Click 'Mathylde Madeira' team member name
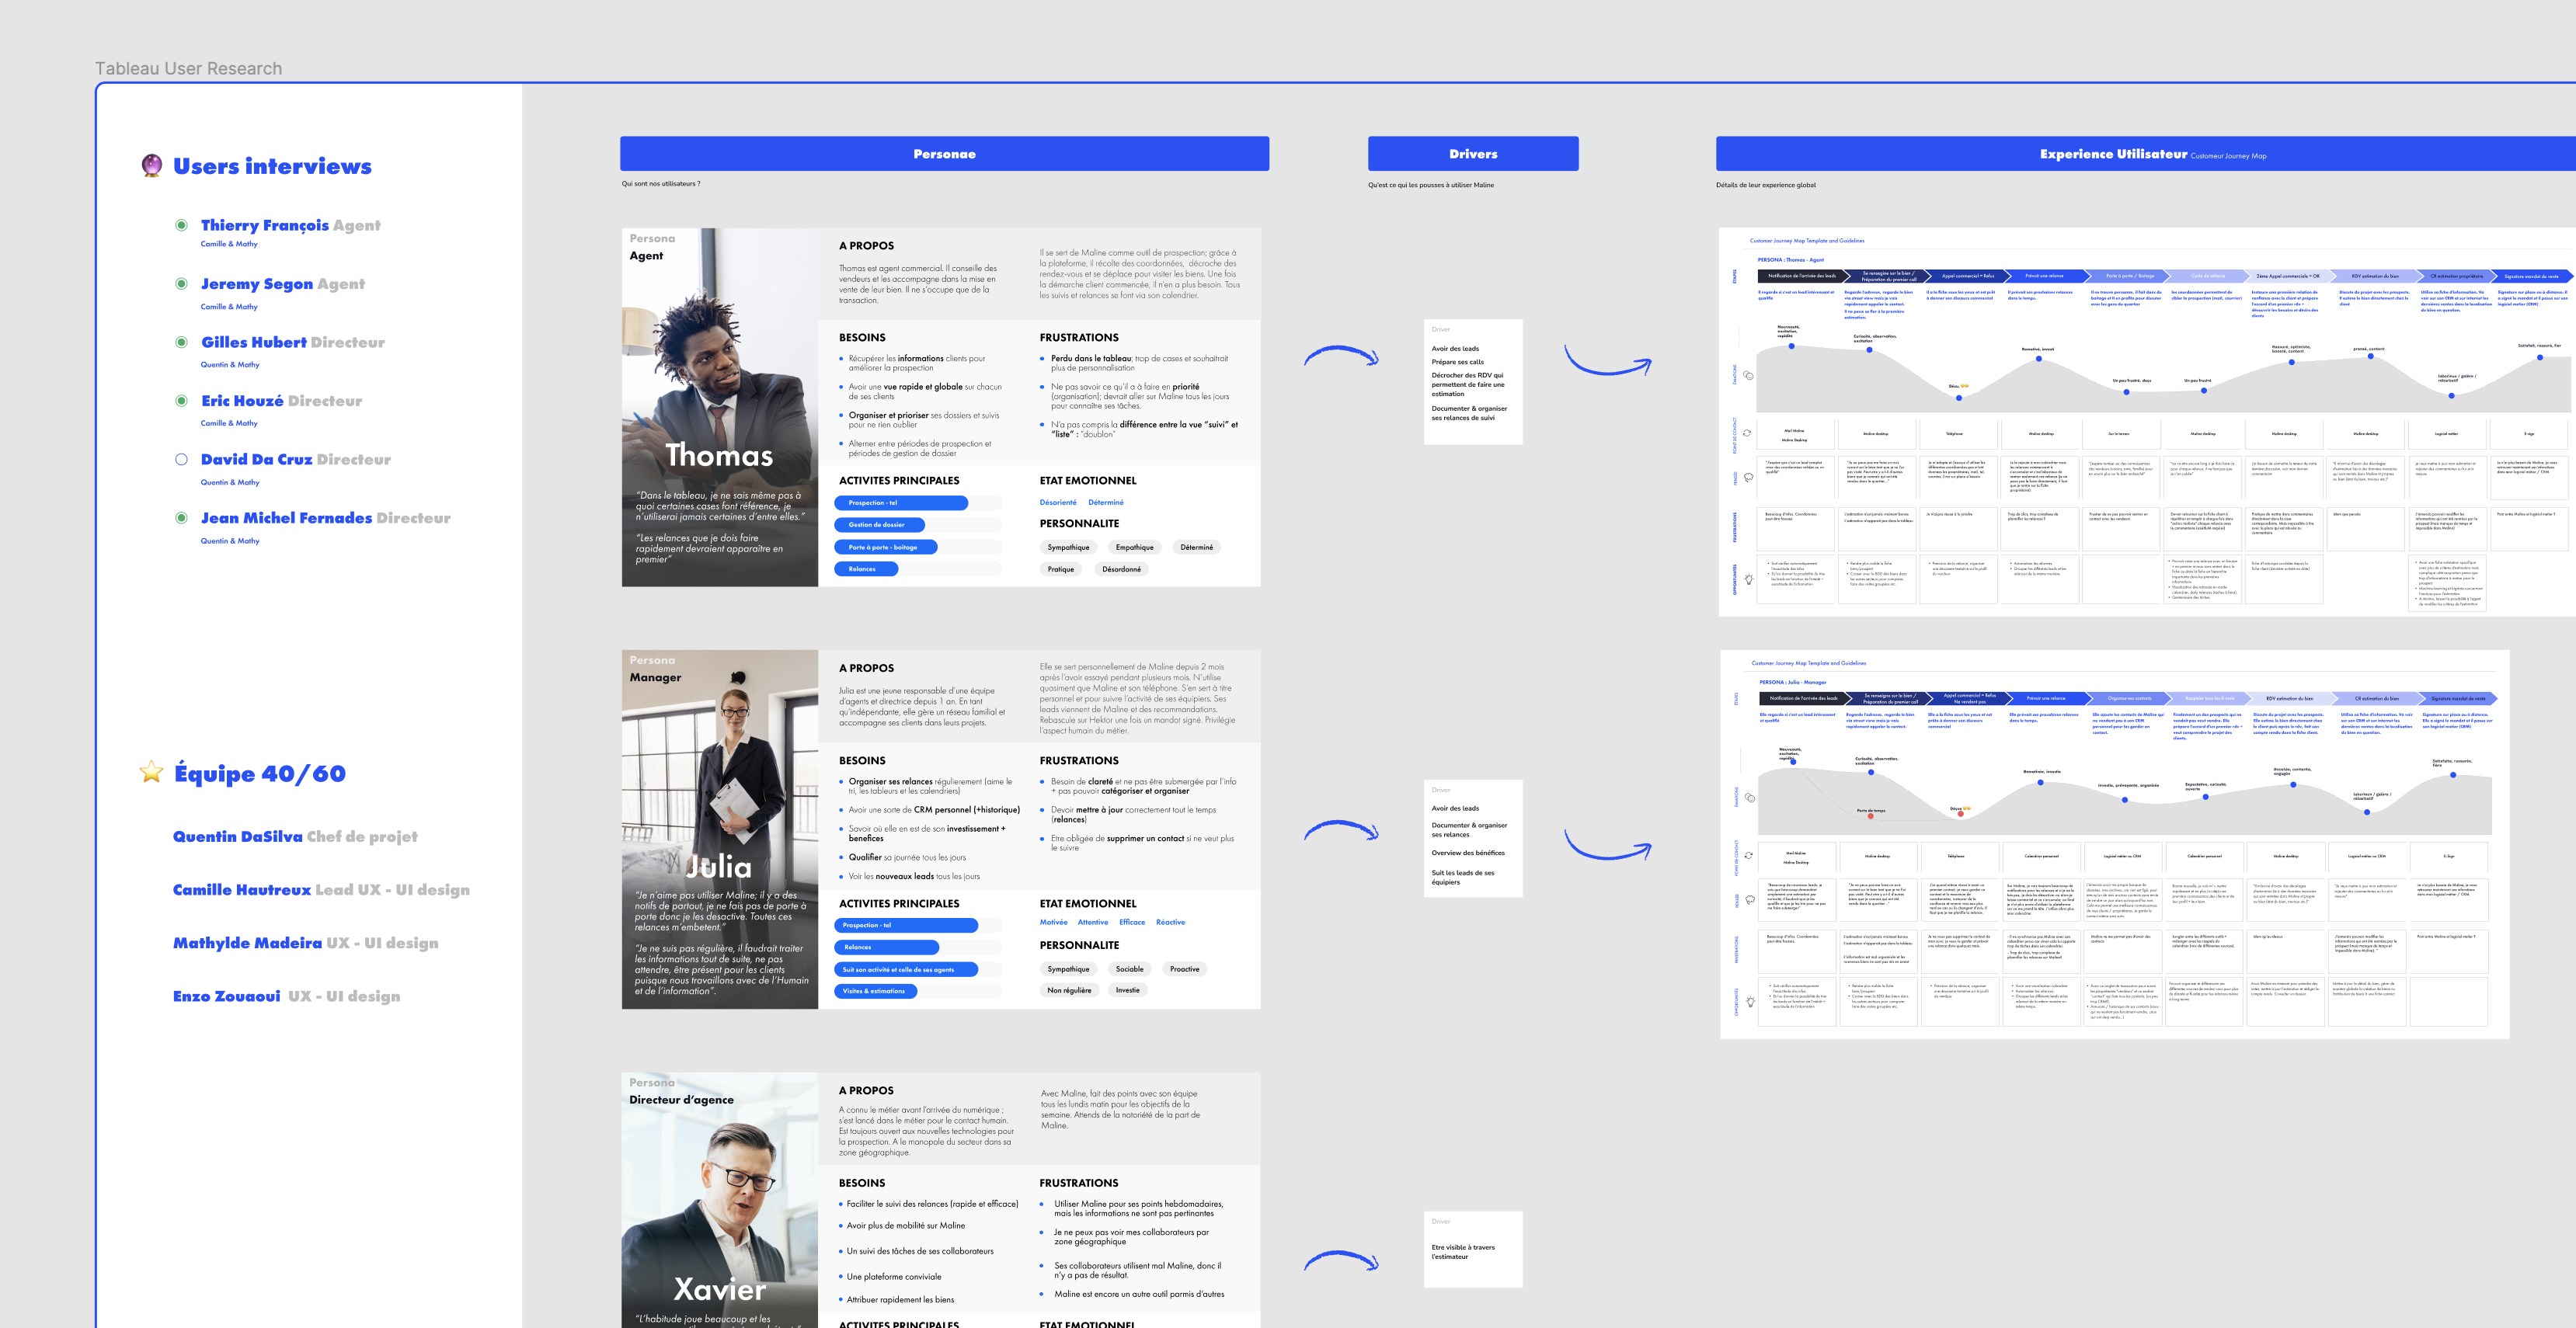The width and height of the screenshot is (2576, 1328). pos(247,943)
